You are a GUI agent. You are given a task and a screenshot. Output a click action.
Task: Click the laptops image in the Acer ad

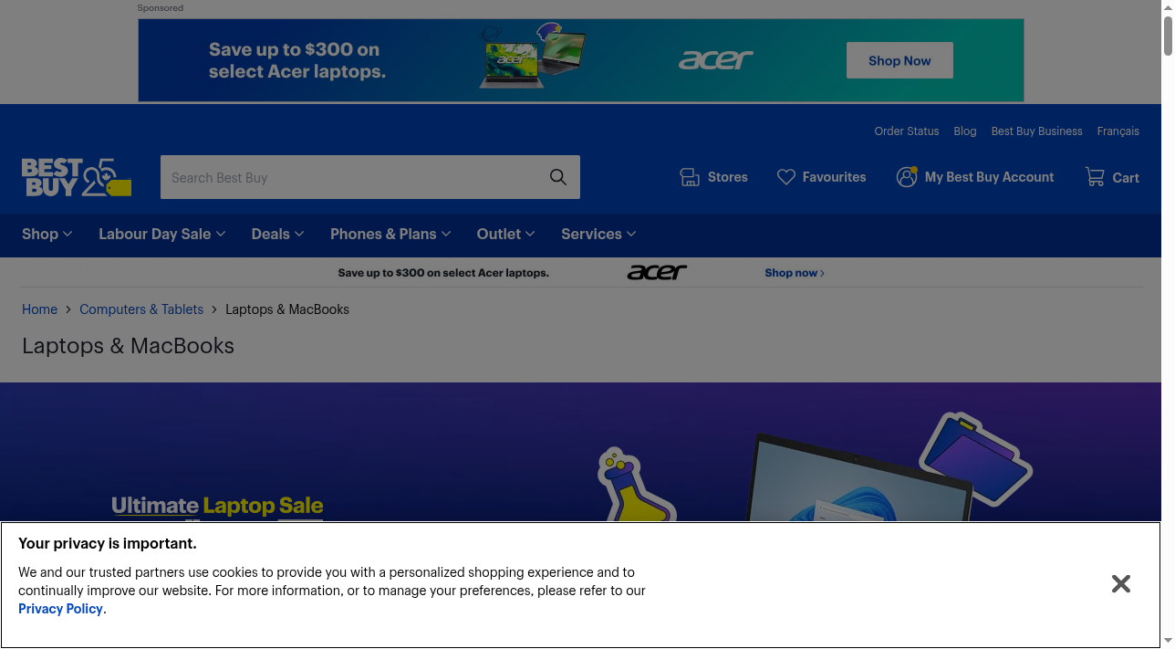coord(534,57)
